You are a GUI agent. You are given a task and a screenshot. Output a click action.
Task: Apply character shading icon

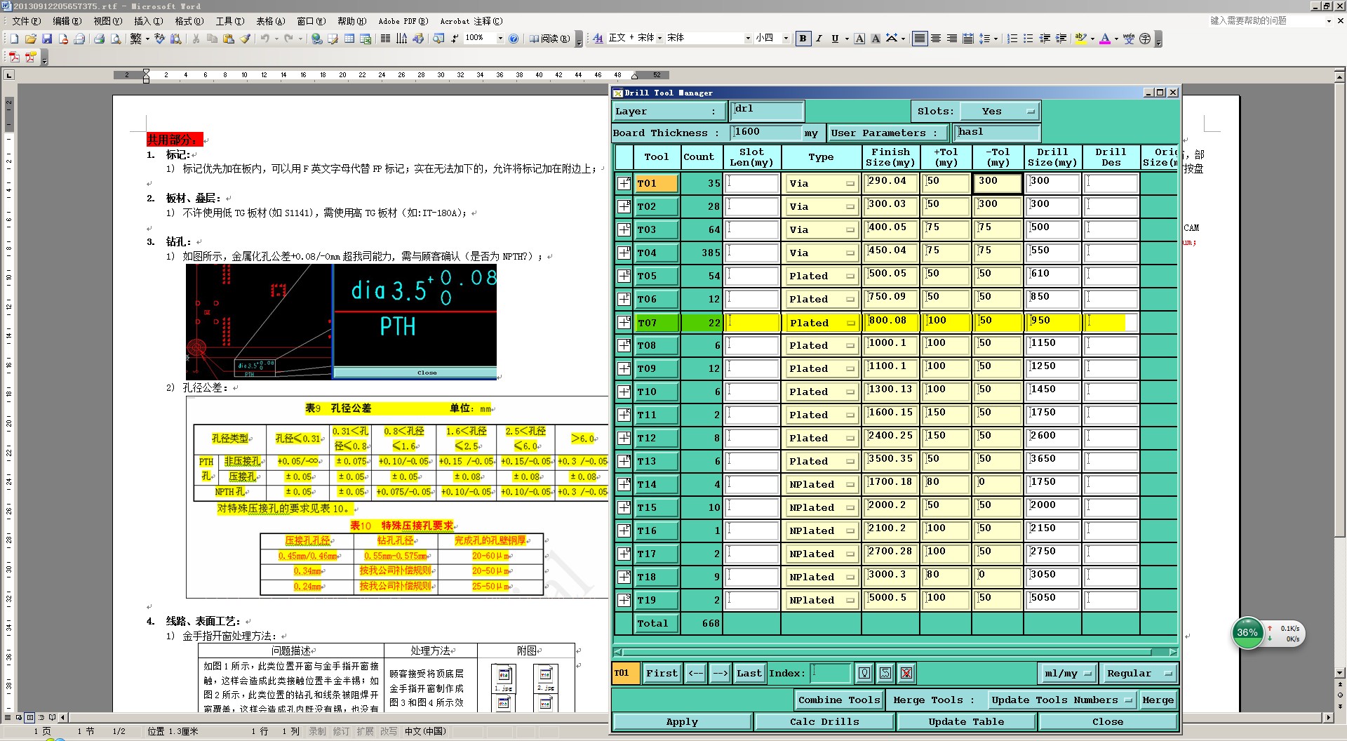pos(876,39)
